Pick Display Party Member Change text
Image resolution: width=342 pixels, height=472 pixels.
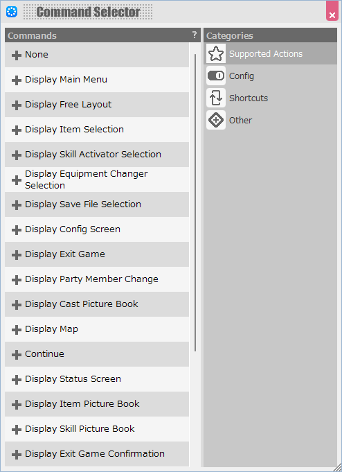[91, 279]
